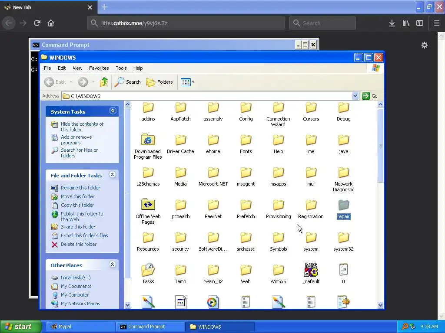Open the Edit menu

click(62, 68)
